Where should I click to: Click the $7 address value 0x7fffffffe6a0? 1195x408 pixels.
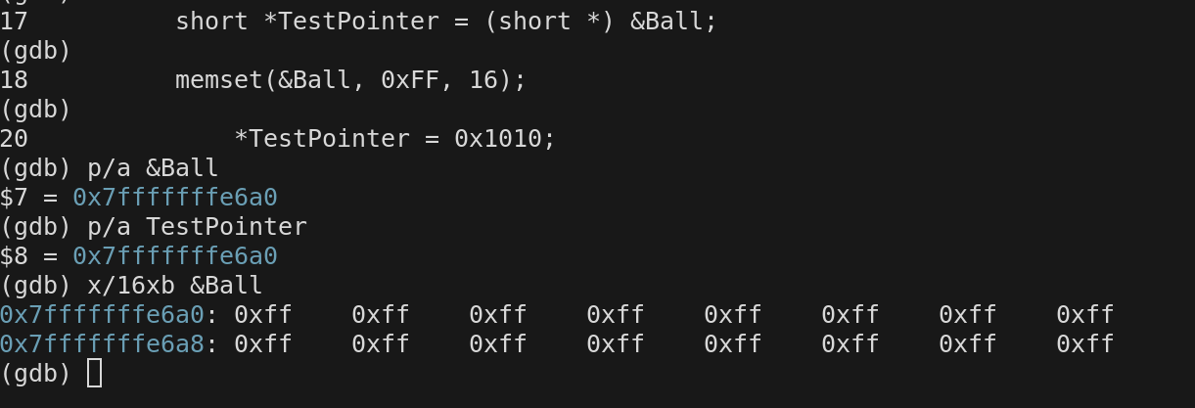(175, 197)
